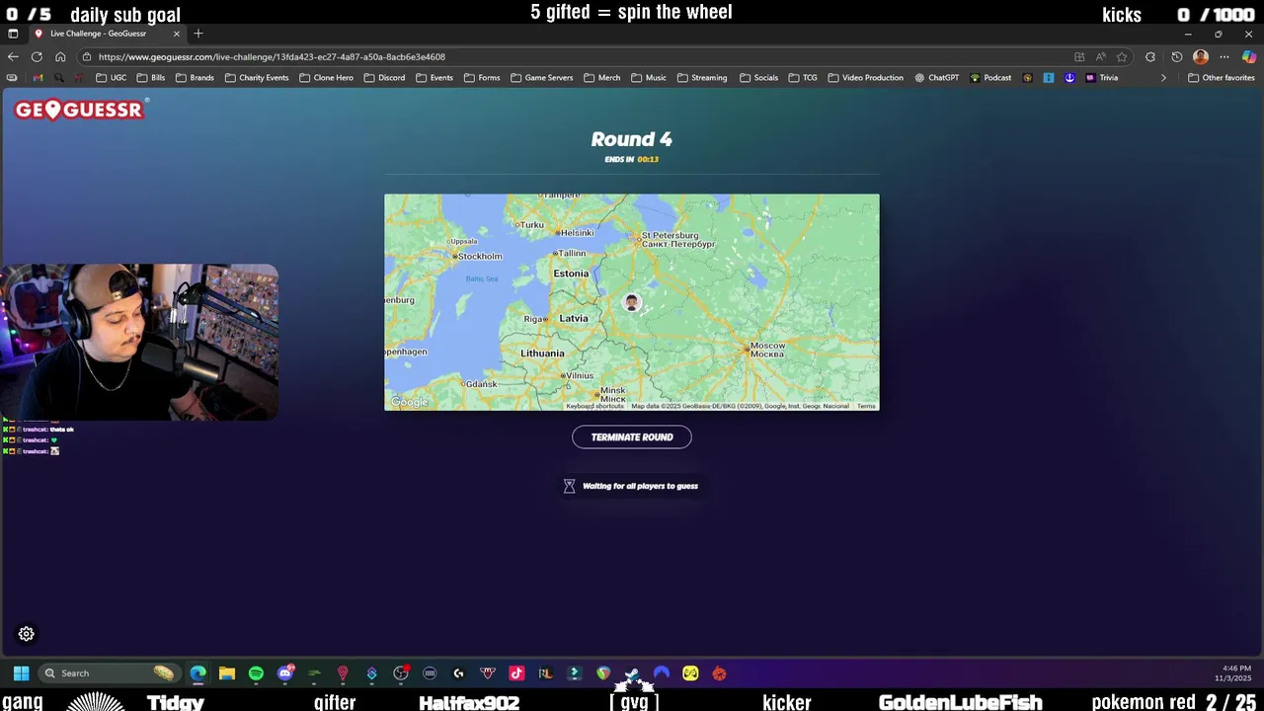Open the browser Extensions icon
The image size is (1264, 711).
click(x=1150, y=57)
